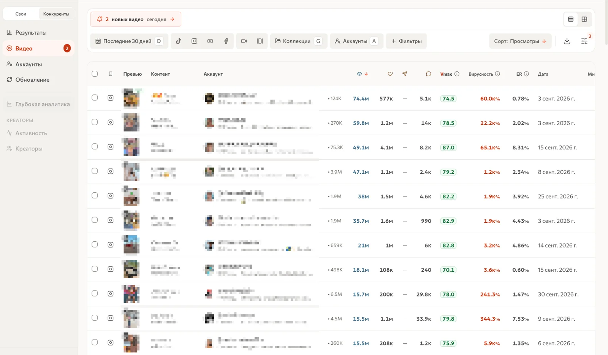Download the table via export icon
Image resolution: width=608 pixels, height=355 pixels.
pyautogui.click(x=567, y=41)
